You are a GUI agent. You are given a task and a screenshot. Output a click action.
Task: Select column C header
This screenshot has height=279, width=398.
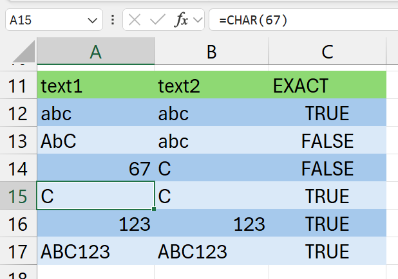tap(327, 52)
